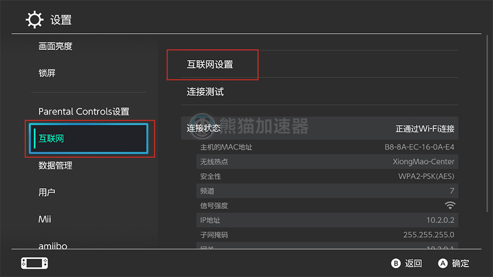Select the highlighted 互联网 sidebar item

(90, 139)
